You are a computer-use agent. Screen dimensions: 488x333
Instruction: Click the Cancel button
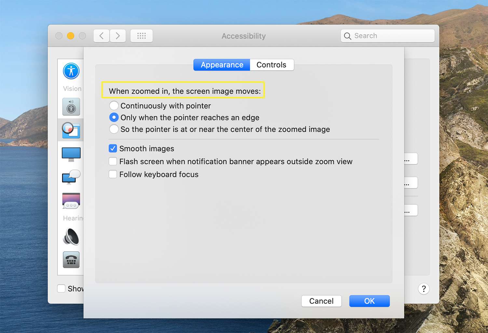pos(321,301)
